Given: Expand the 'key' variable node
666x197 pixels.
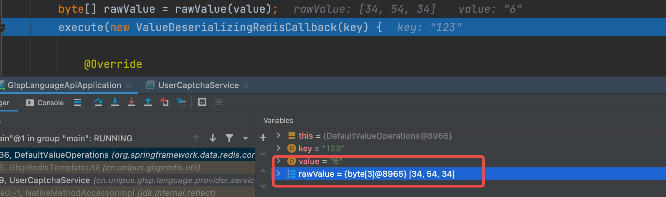Looking at the screenshot, I should click(279, 148).
